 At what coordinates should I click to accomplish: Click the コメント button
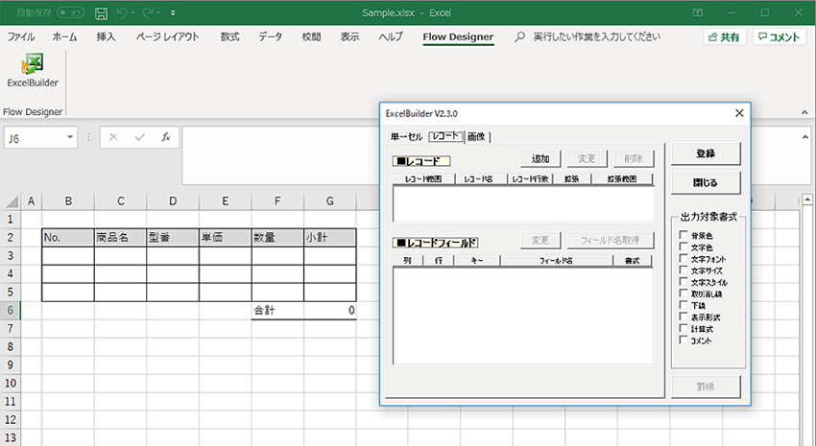(x=780, y=36)
